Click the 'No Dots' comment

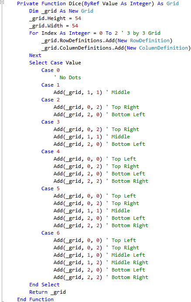68,77
